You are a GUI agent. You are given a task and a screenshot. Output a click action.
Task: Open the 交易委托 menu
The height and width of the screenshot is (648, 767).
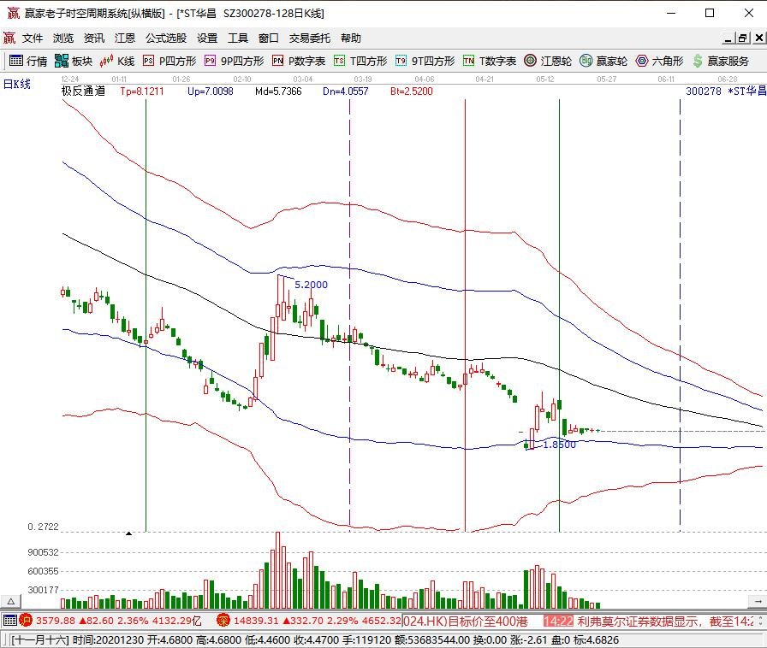(x=310, y=38)
